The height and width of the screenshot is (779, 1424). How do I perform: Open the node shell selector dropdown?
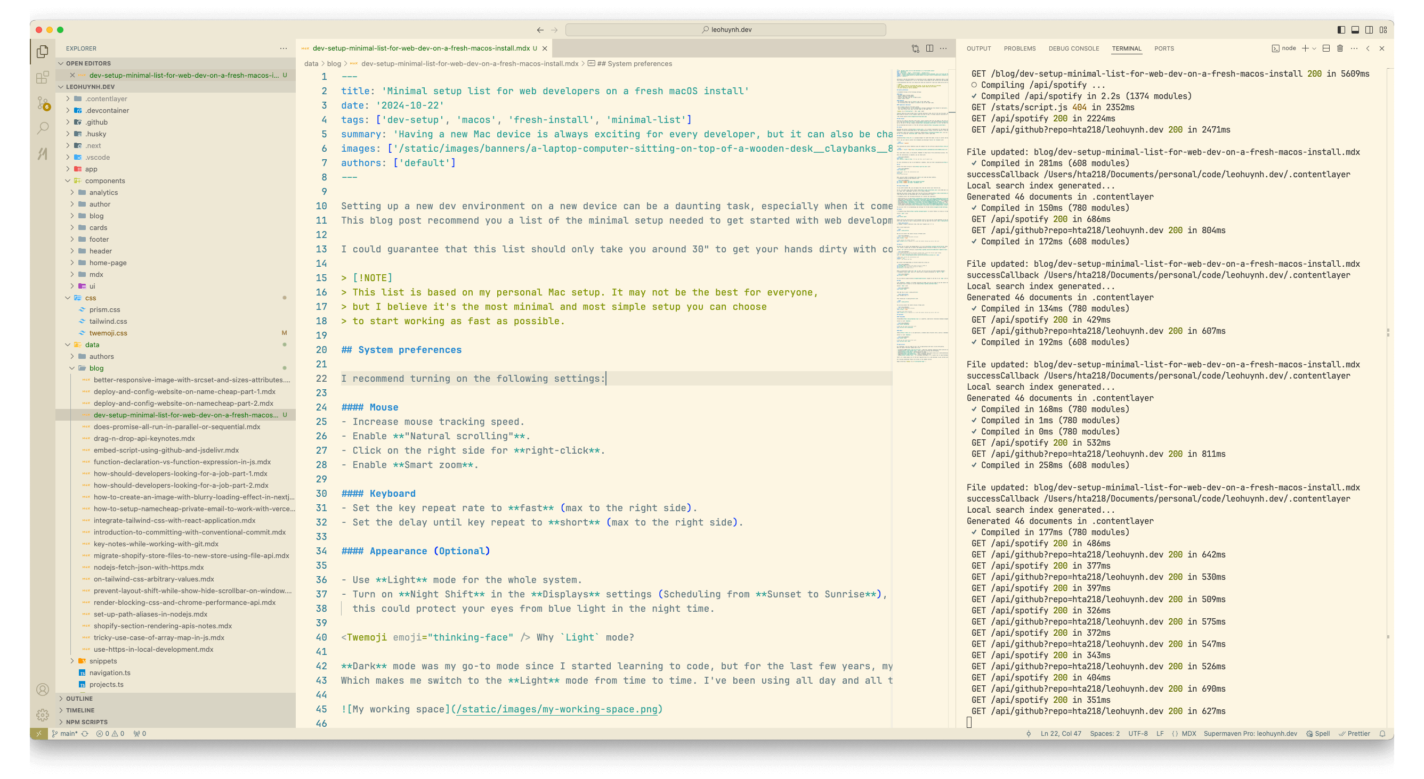click(1314, 48)
